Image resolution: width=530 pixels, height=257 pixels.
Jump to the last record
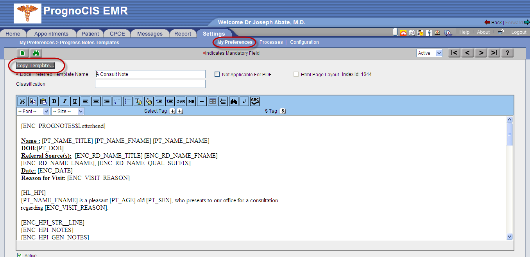click(494, 53)
